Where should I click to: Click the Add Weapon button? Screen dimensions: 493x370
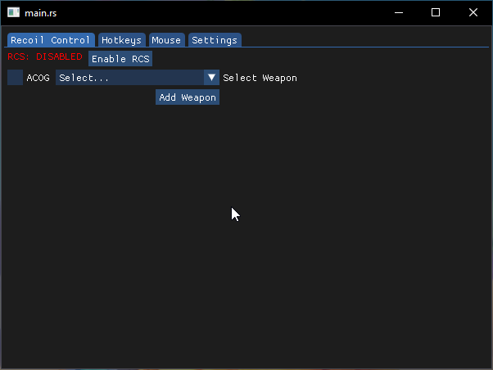tap(188, 97)
